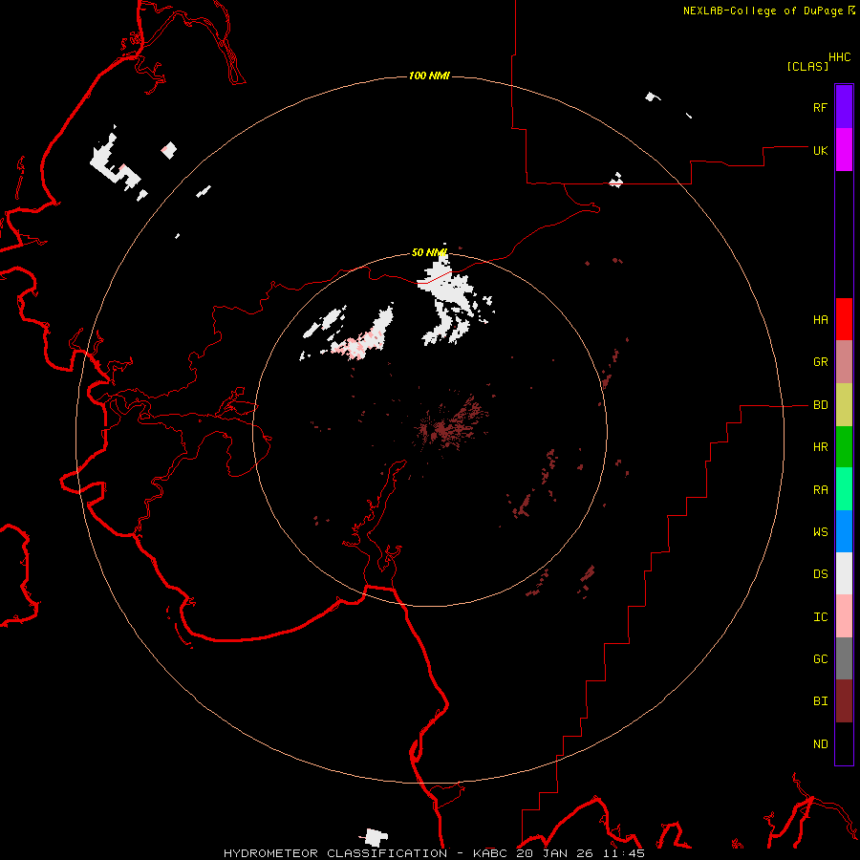This screenshot has width=860, height=860.
Task: Click the gray GC legend swatch
Action: point(844,658)
